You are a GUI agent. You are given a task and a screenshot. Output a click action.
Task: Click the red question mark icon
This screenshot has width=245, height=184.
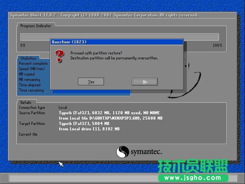59,56
